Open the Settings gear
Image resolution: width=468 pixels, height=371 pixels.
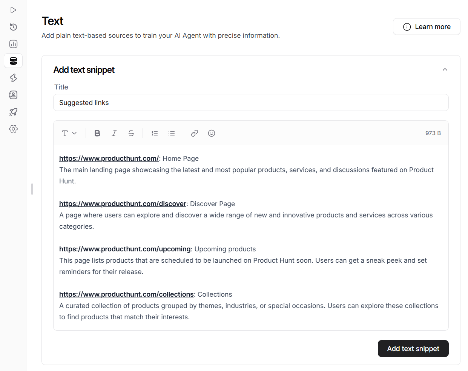click(13, 129)
